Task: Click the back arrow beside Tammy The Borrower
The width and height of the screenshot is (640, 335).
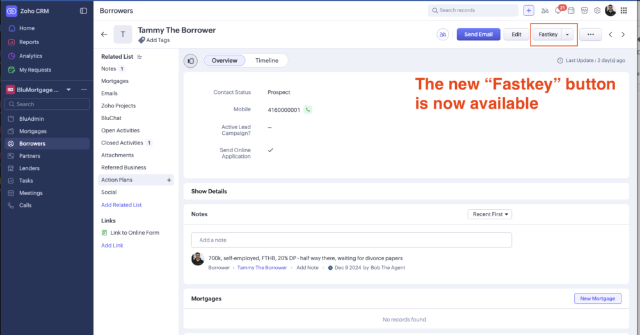Action: point(104,35)
